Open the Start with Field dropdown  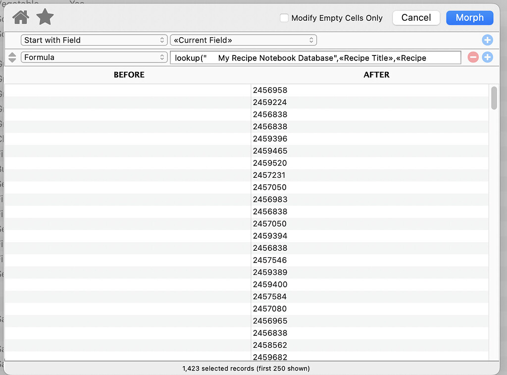(94, 40)
